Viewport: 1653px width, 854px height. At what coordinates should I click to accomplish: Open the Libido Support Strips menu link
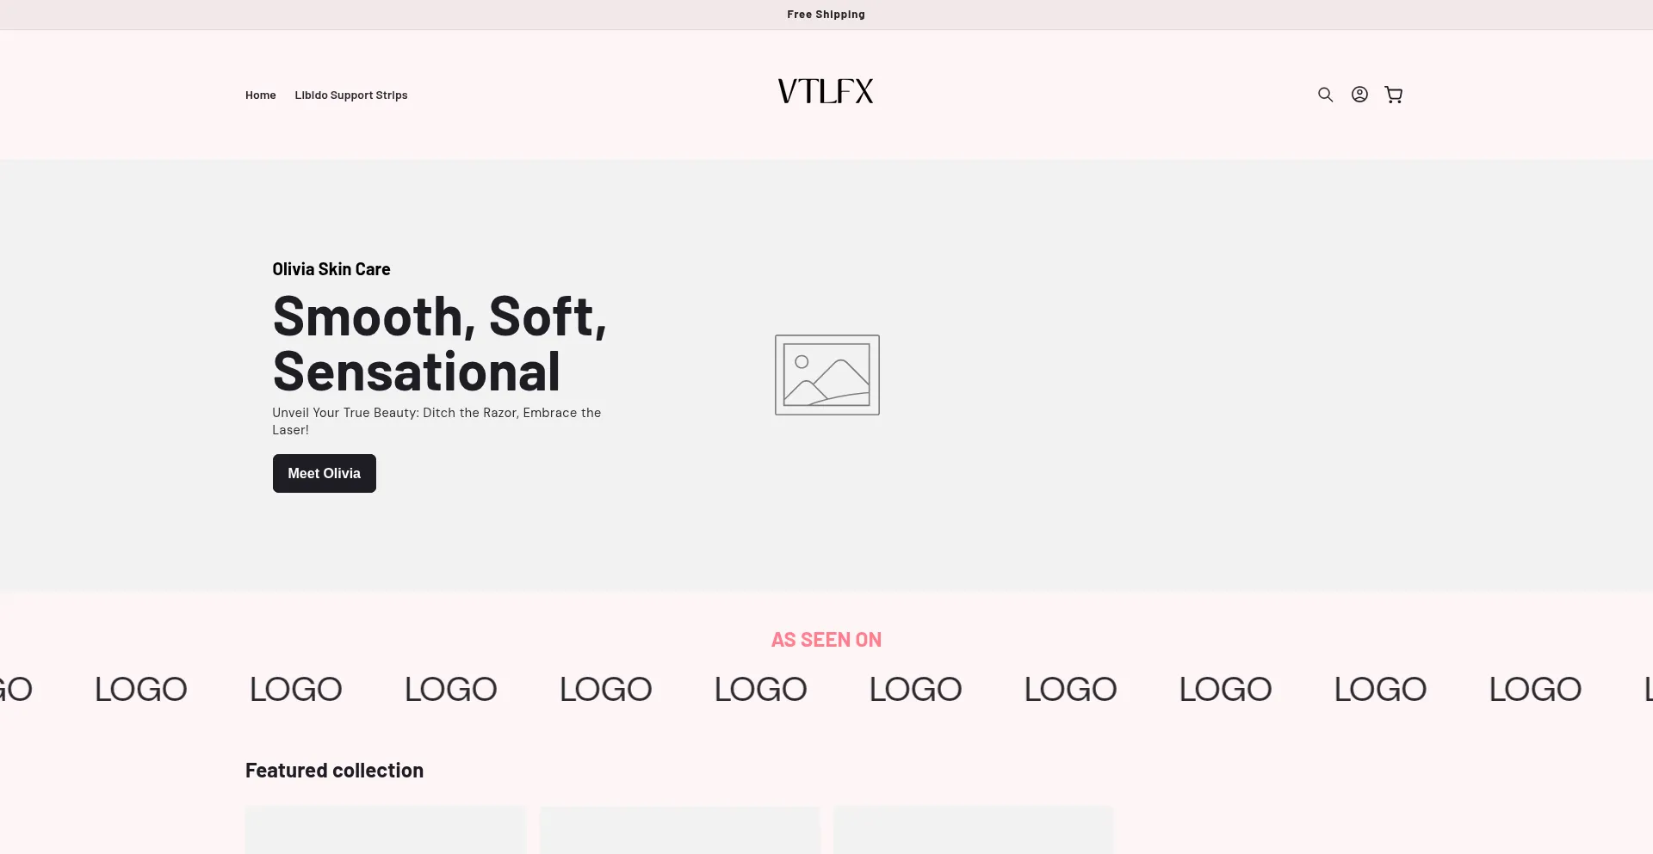click(x=350, y=95)
